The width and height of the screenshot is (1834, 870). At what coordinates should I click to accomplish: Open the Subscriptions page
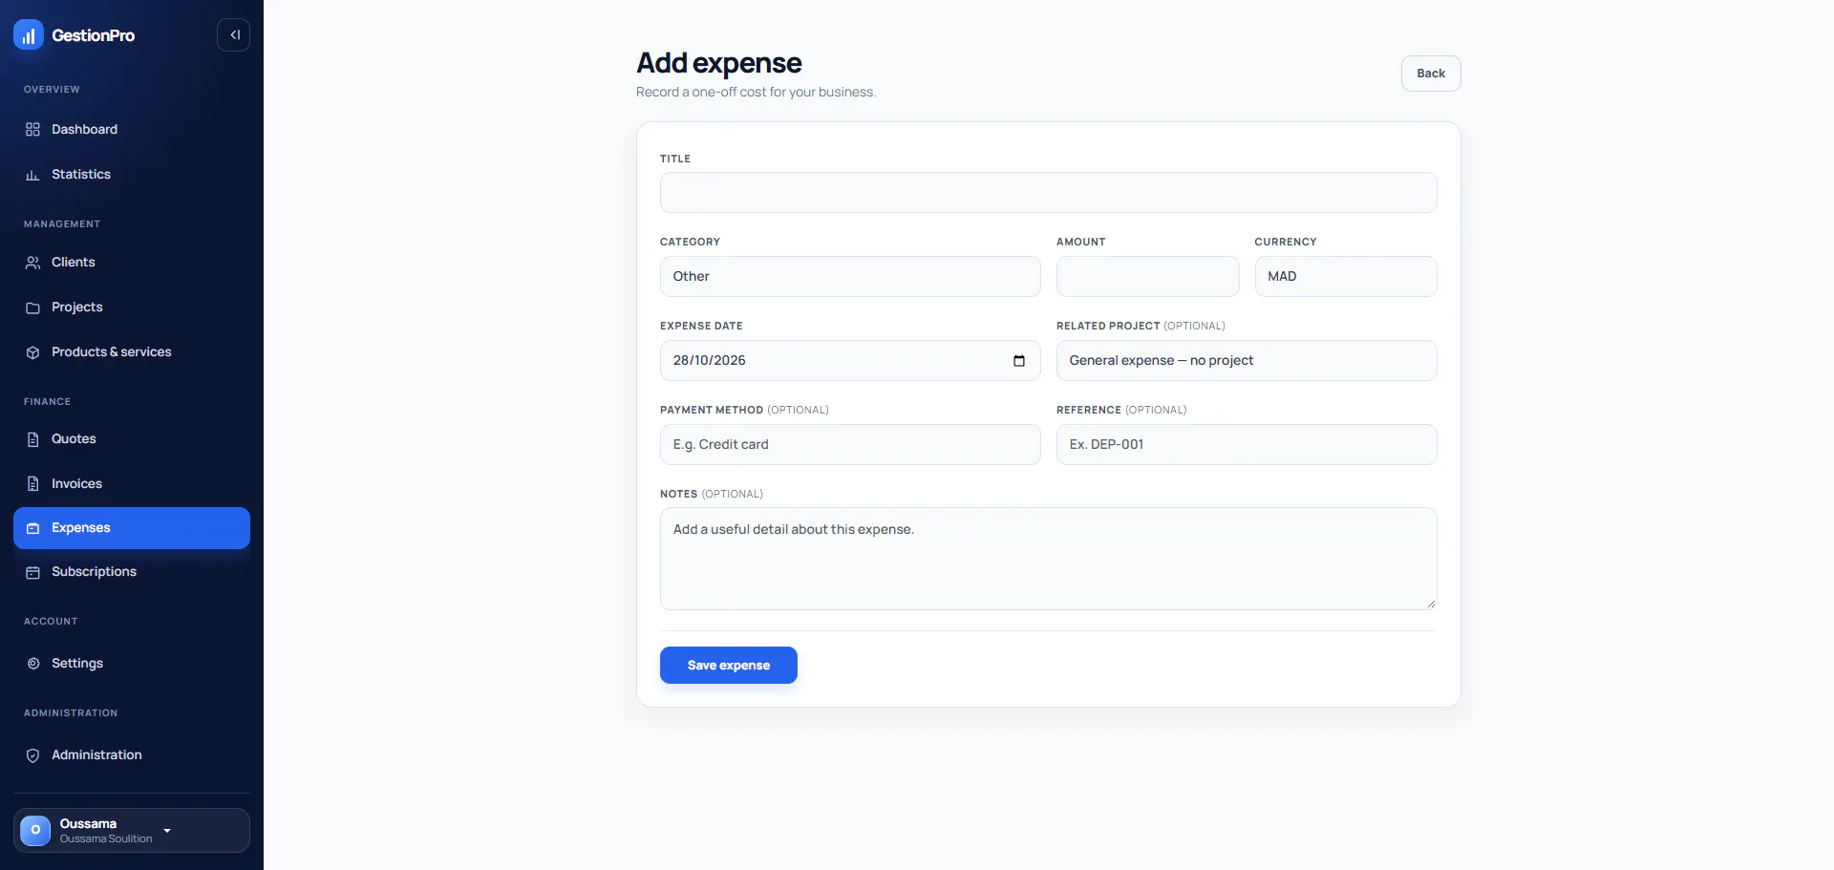(x=132, y=572)
